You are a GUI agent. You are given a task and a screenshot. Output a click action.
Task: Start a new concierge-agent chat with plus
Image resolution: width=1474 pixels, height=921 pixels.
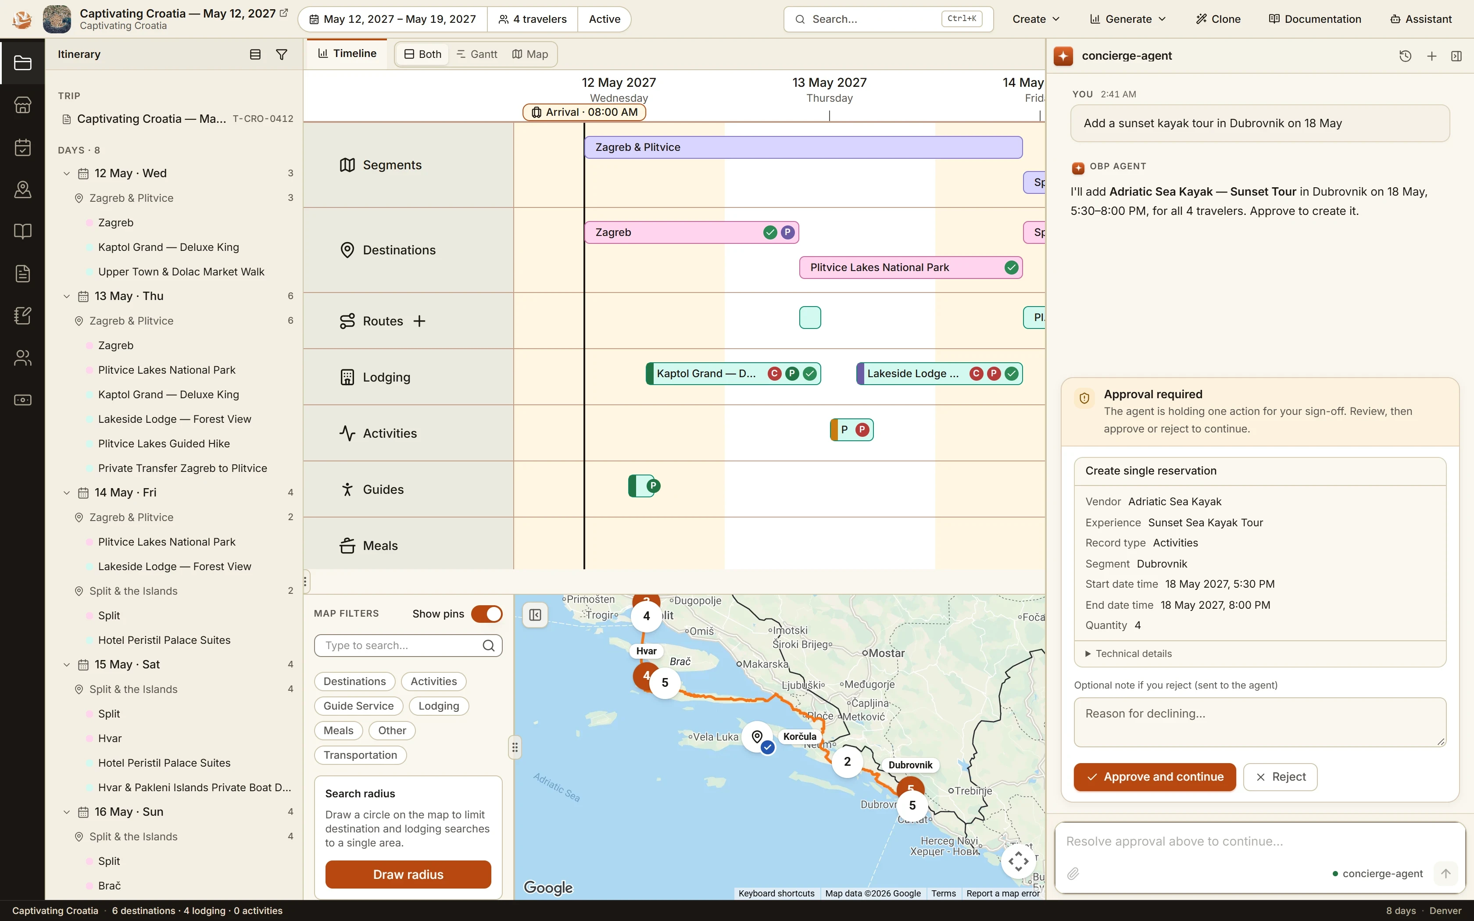coord(1431,56)
